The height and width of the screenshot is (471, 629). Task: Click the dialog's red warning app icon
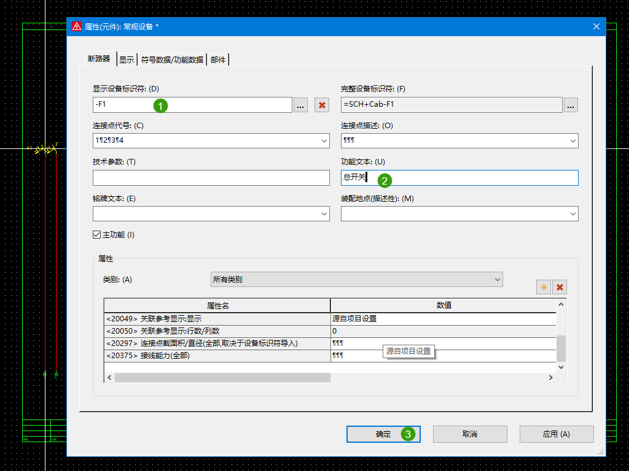point(77,26)
